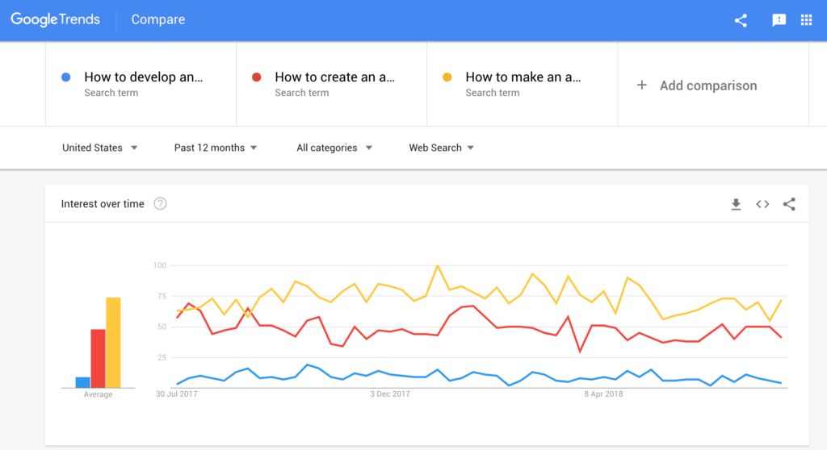Expand the Past 12 months time range dropdown
This screenshot has height=450, width=827.
point(215,148)
